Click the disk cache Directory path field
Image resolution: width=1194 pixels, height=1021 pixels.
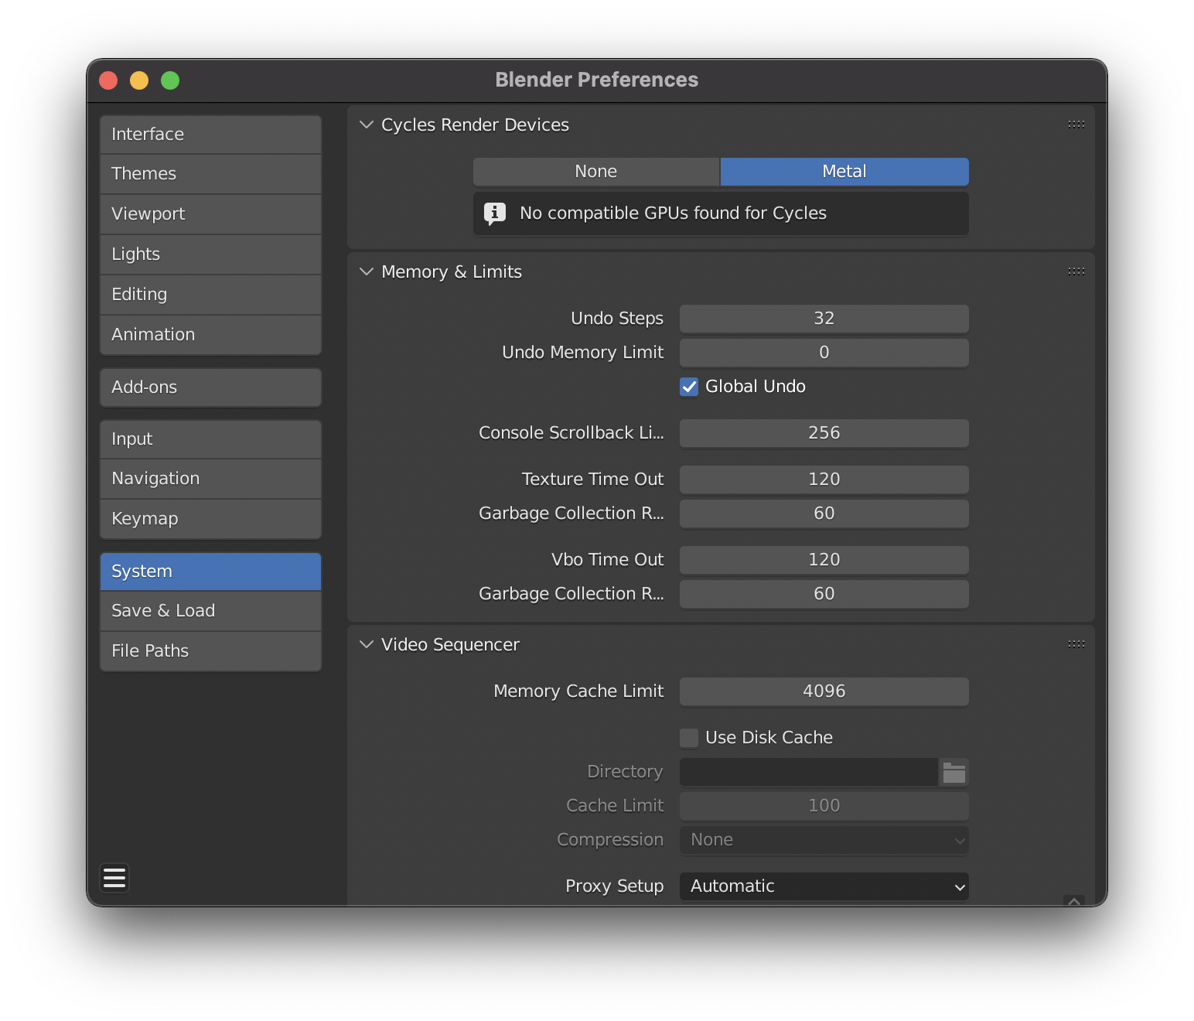(809, 772)
